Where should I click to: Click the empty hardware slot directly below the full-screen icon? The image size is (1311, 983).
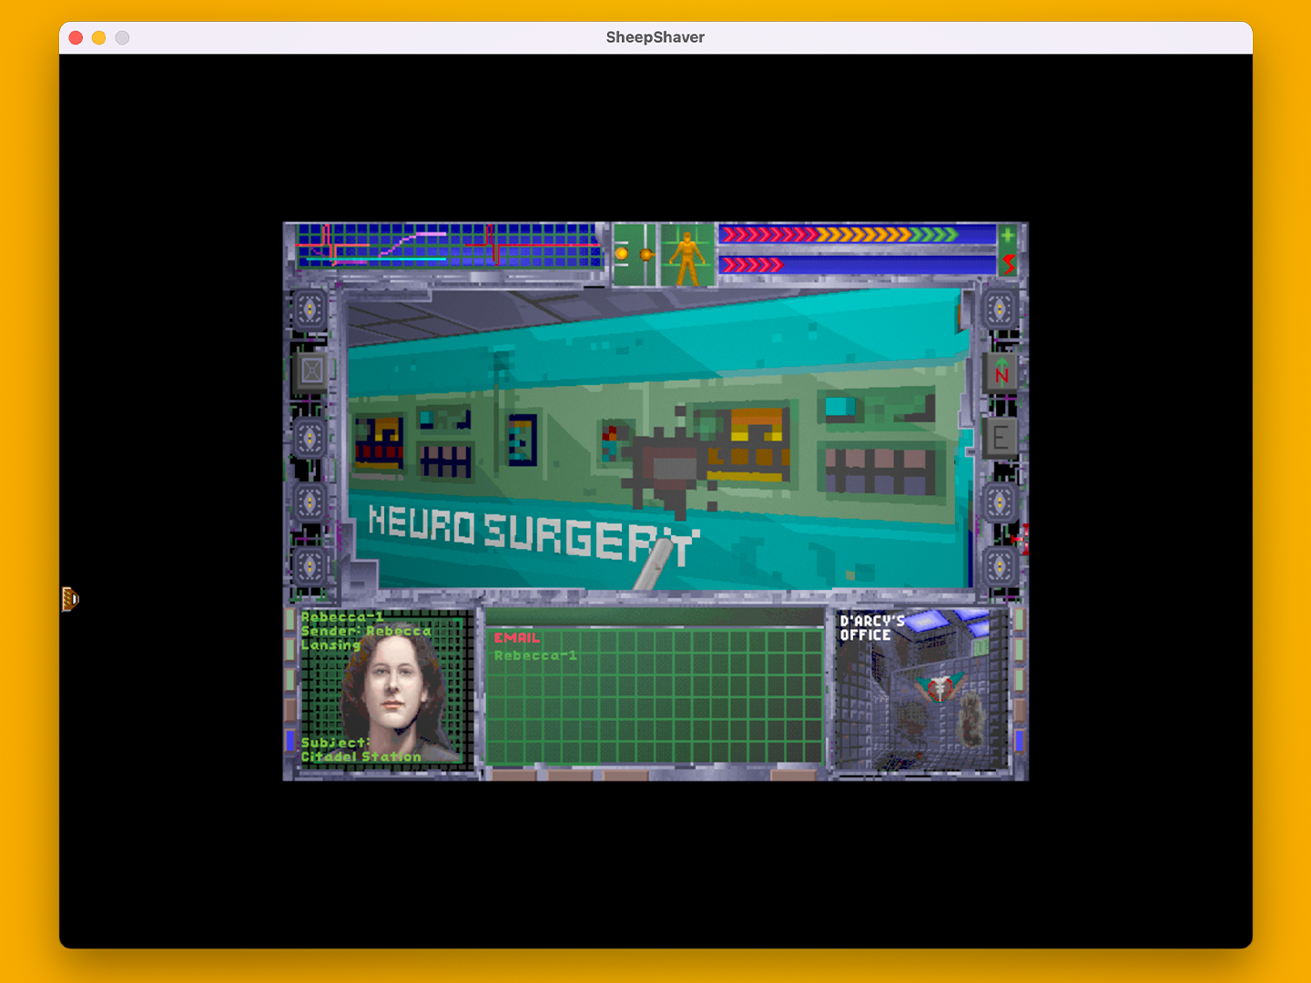pyautogui.click(x=311, y=438)
